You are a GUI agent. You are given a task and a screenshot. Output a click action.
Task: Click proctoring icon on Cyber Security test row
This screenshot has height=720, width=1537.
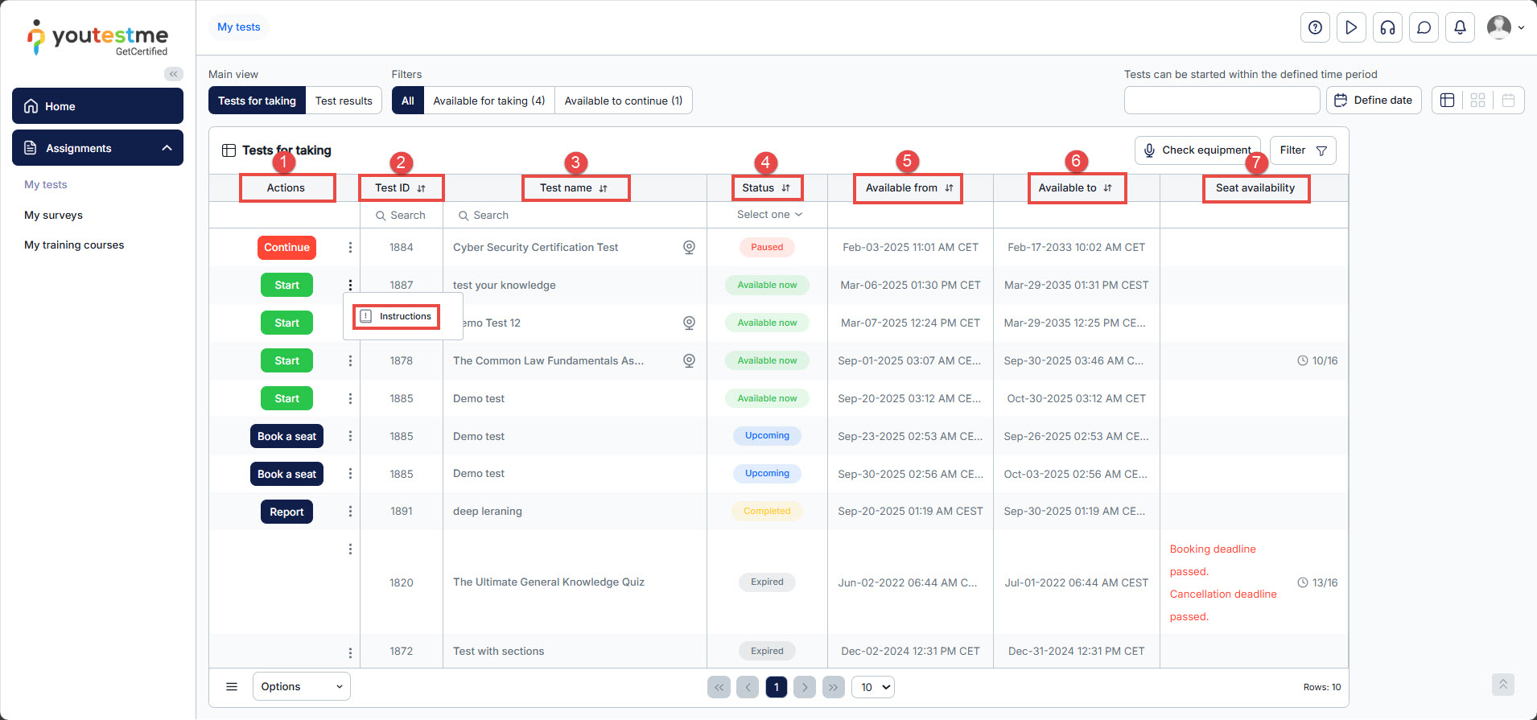(x=689, y=247)
